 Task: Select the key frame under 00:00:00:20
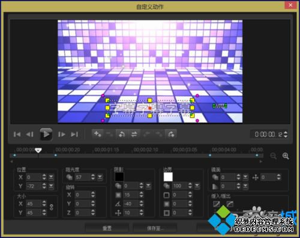click(x=56, y=155)
